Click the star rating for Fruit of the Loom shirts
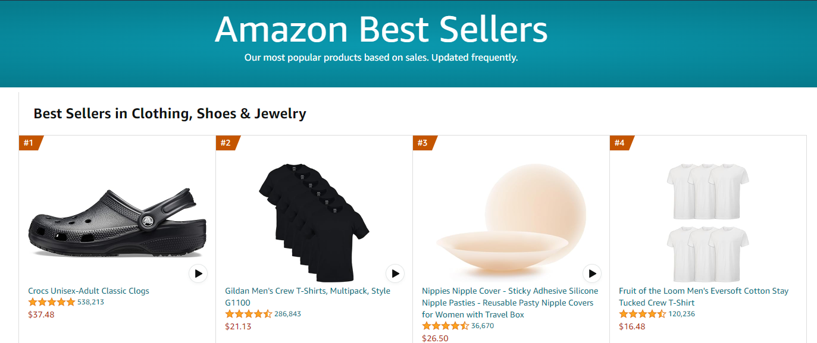Image resolution: width=817 pixels, height=343 pixels. [x=641, y=313]
